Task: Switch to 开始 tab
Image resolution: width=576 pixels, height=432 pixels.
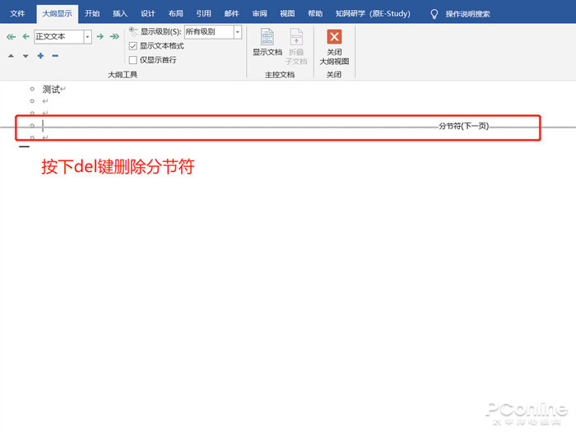Action: [92, 14]
